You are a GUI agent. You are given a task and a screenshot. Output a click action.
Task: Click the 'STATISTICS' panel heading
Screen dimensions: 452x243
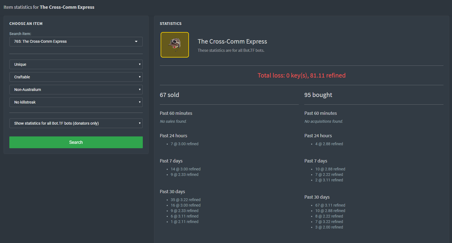point(171,24)
